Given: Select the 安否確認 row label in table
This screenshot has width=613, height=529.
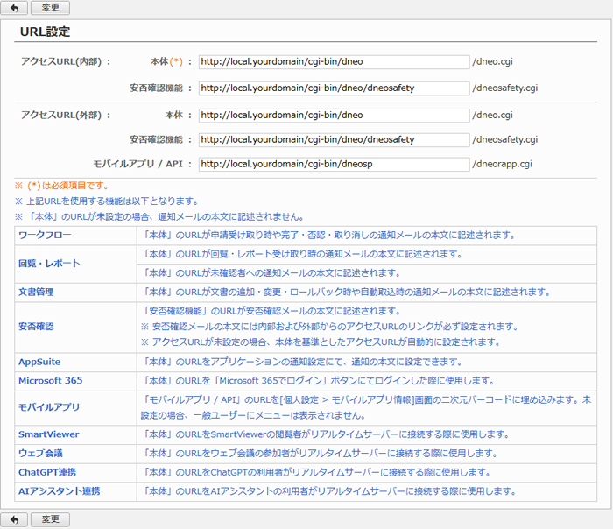Looking at the screenshot, I should (36, 327).
